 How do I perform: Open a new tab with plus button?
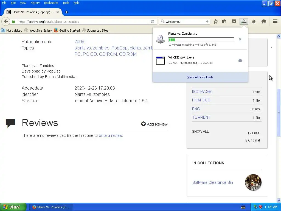coord(67,12)
